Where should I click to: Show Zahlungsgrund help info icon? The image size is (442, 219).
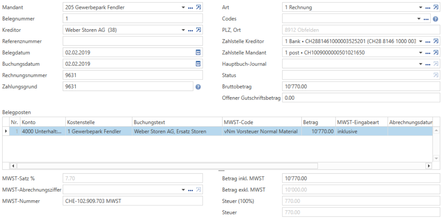coord(198,87)
